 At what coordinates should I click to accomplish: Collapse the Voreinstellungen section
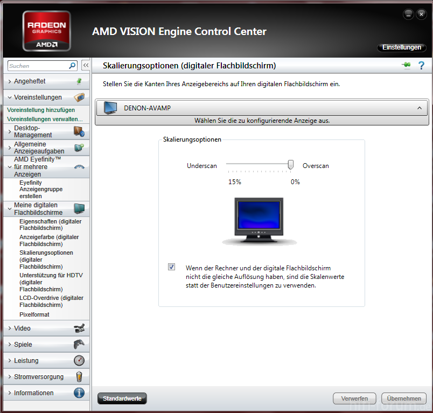[x=10, y=97]
